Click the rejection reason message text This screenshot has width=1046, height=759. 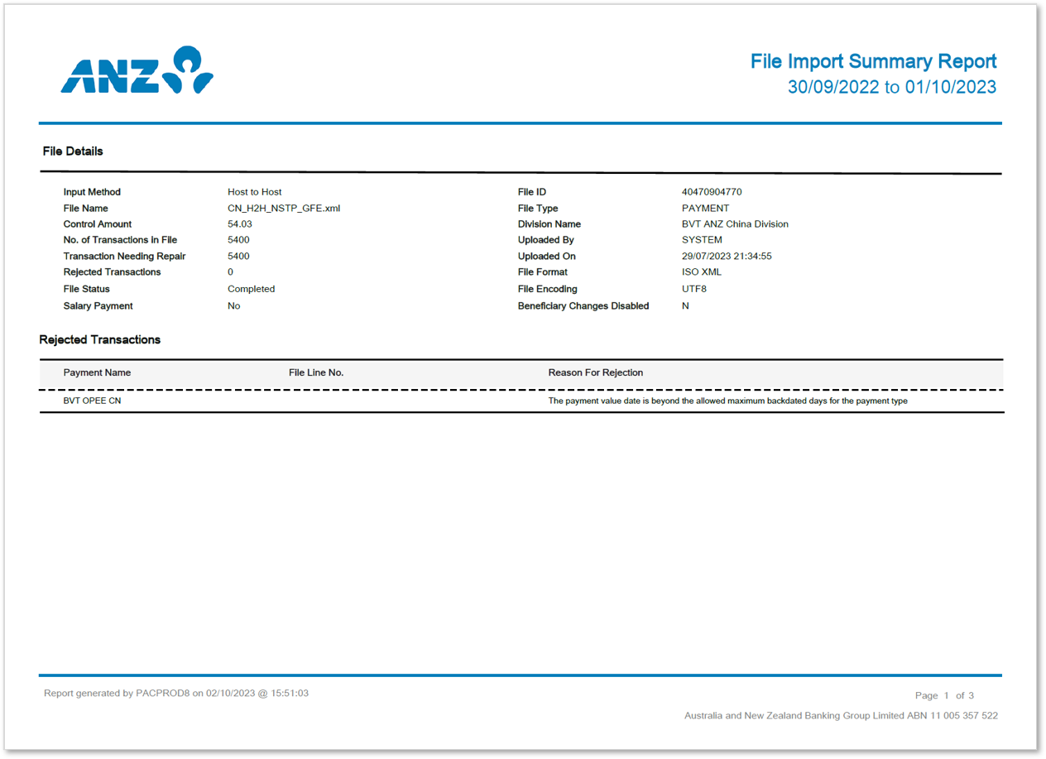pyautogui.click(x=728, y=401)
